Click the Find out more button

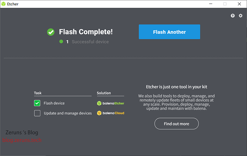(x=176, y=124)
